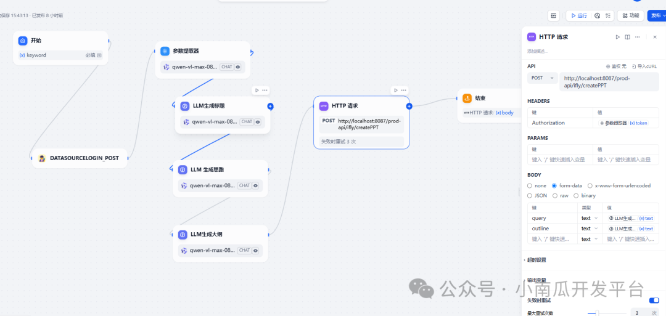The image size is (666, 316).
Task: Run this step from HTTP 请求 panel header
Action: coord(617,37)
